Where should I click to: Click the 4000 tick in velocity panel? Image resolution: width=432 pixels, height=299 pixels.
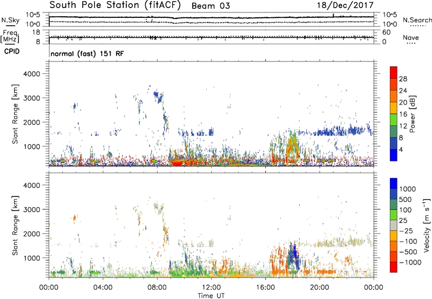32,185
